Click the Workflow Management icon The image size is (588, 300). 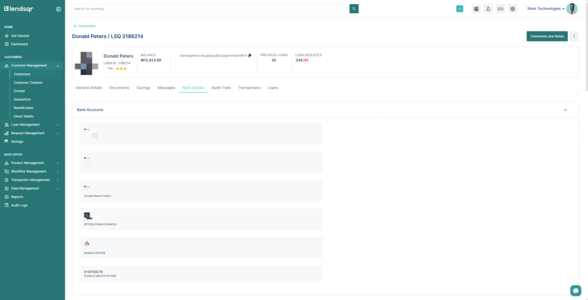pos(6,172)
